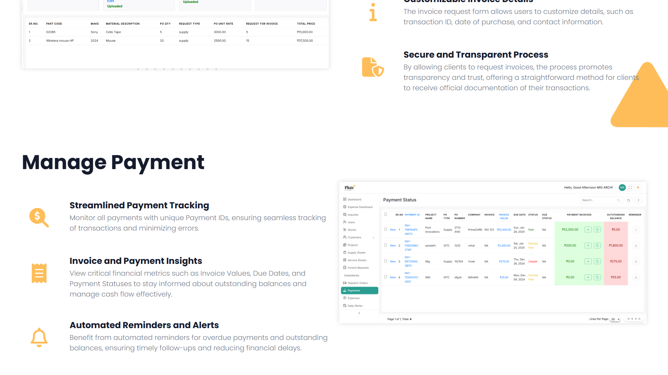Toggle fullscreen icon in dashboard header

630,187
